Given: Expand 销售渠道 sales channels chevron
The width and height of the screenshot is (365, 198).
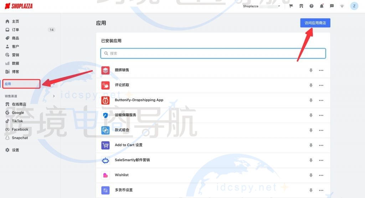Looking at the screenshot, I should [x=54, y=96].
